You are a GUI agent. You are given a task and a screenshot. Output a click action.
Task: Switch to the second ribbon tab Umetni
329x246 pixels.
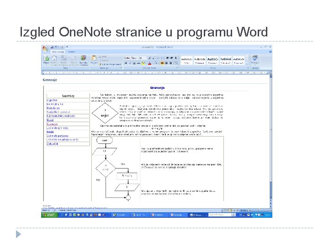tap(72, 52)
